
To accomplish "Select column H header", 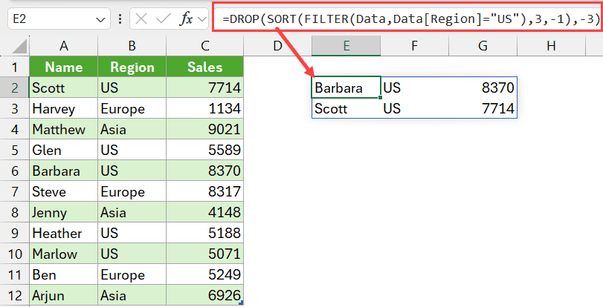I will click(552, 46).
